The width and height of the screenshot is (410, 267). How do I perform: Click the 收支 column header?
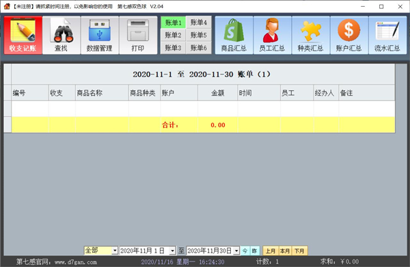[62, 93]
